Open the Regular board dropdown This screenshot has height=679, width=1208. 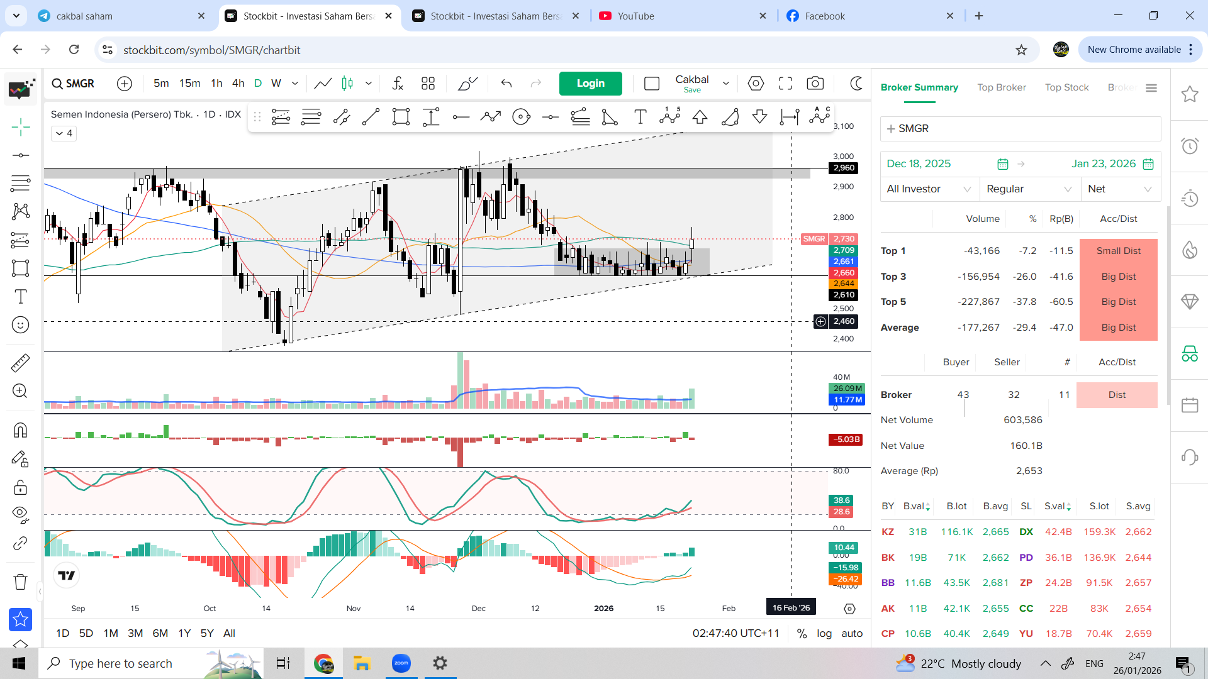(x=1029, y=189)
